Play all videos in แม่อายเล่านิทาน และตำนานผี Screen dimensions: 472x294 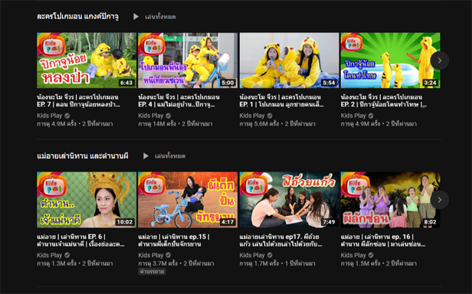click(x=170, y=156)
